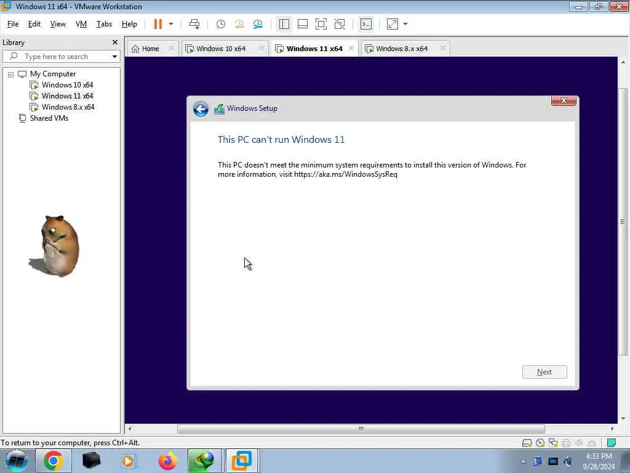The width and height of the screenshot is (630, 473).
Task: Click the hamster desktop pet
Action: pos(55,246)
